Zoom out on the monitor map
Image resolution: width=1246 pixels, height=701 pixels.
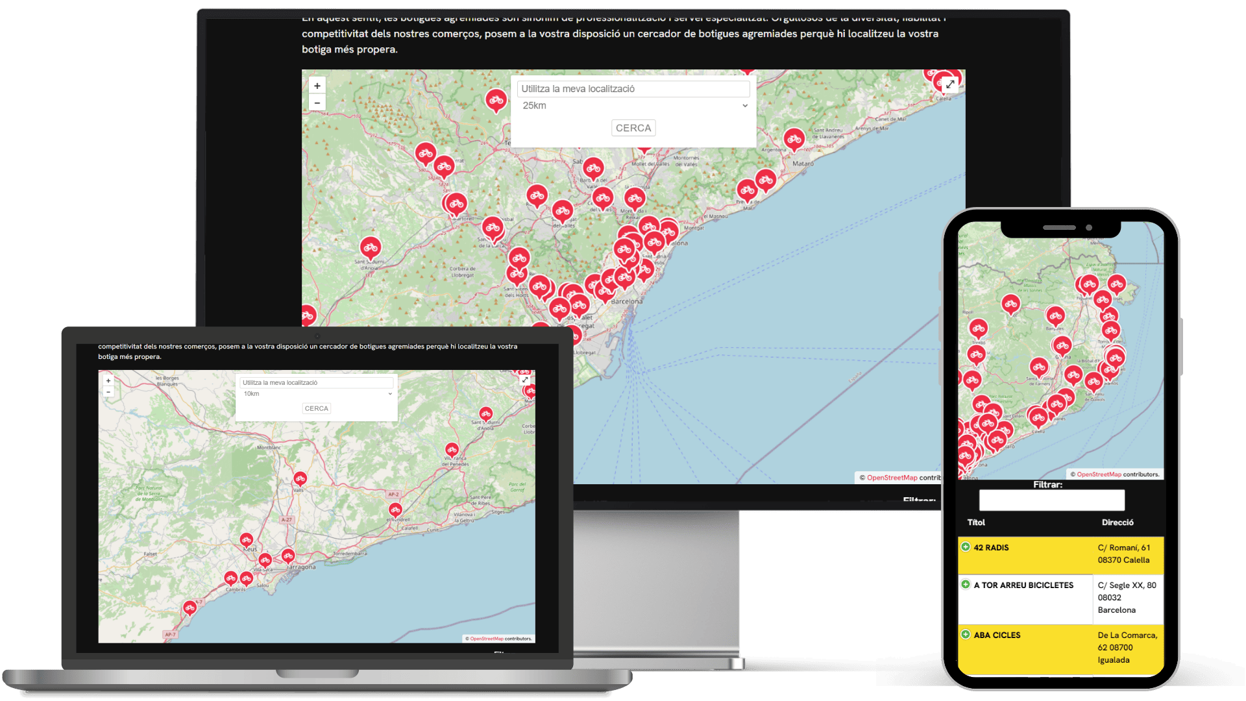point(317,103)
